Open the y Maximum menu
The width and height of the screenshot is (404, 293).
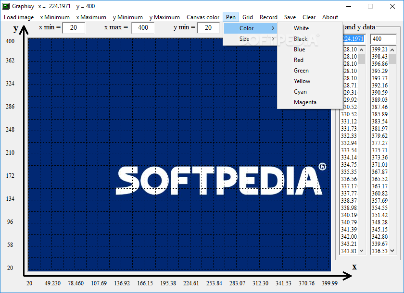coord(164,17)
